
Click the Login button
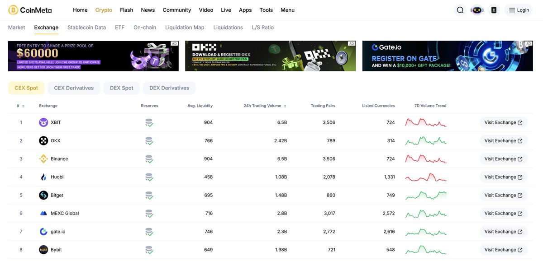[519, 10]
